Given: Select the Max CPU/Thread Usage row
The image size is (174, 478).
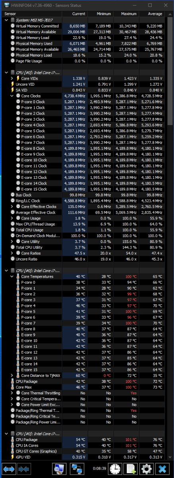Looking at the screenshot, I should pos(83,224).
